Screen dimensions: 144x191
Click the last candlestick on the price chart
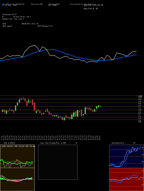tap(100, 106)
